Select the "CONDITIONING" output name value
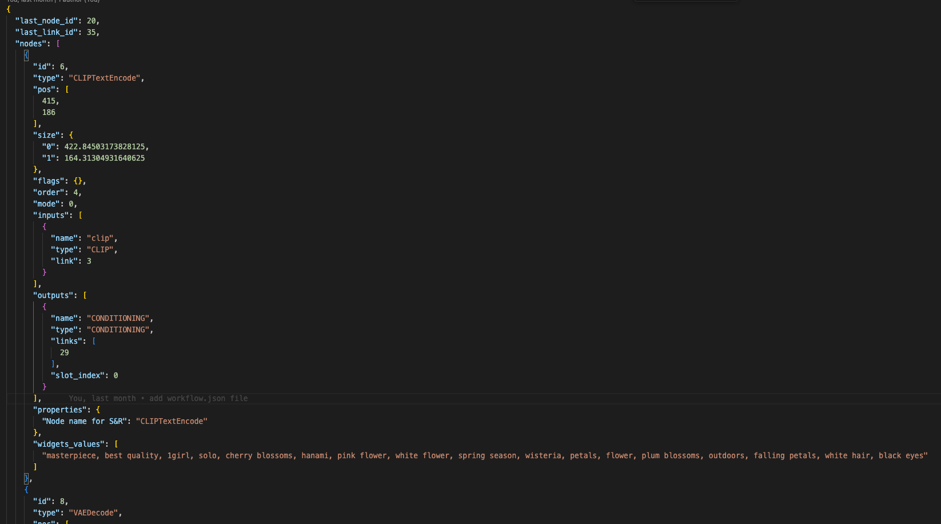The width and height of the screenshot is (941, 524). point(118,318)
